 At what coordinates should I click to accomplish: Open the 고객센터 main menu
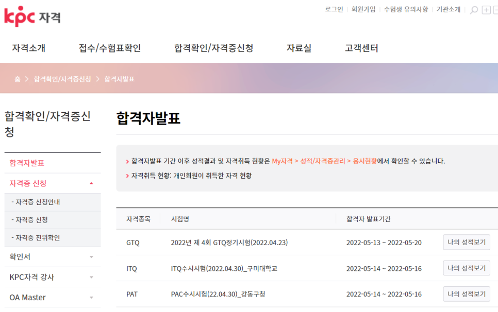pyautogui.click(x=361, y=48)
